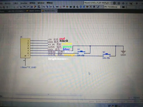
Task: Select the Device Sheet Symbol tool
Action: (x=77, y=7)
